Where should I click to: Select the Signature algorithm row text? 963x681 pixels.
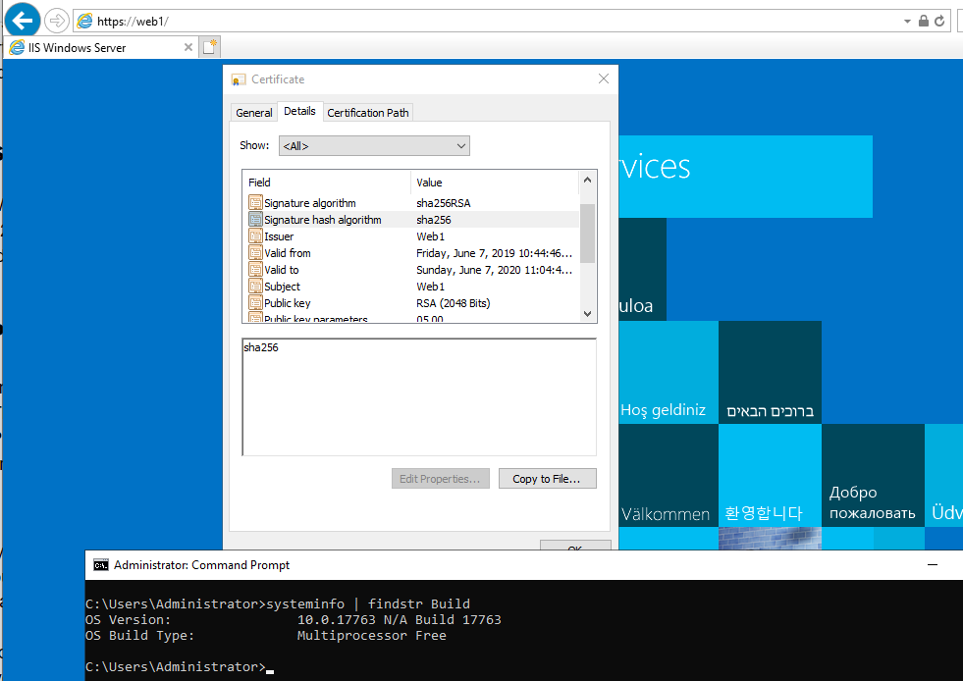tap(310, 203)
